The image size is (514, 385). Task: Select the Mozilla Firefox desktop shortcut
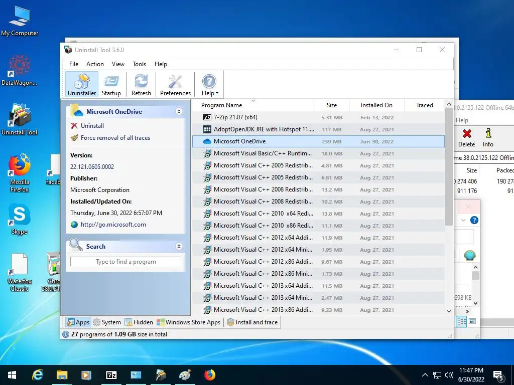click(20, 173)
